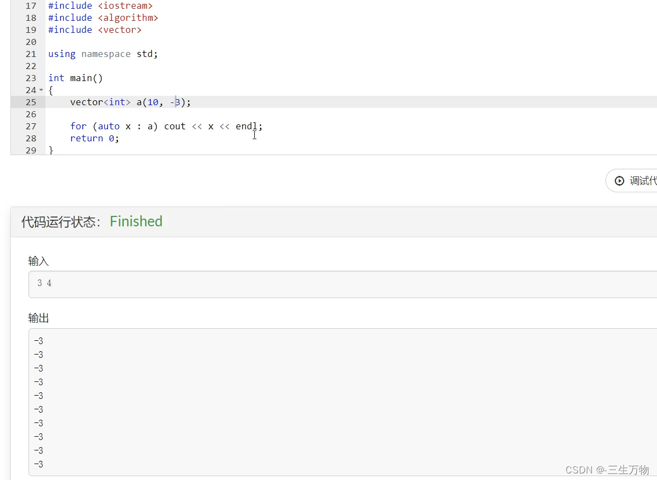Click on the <algorithm> header text
Screen dimensions: 657x480
pos(128,18)
